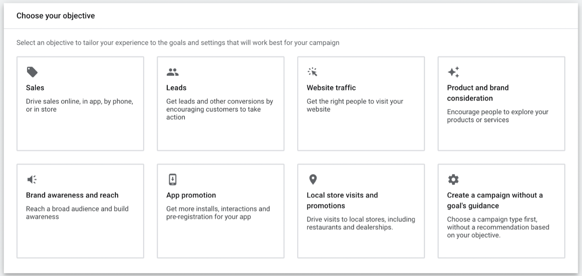The height and width of the screenshot is (276, 582).
Task: Click the App promotion phone download icon
Action: click(x=172, y=180)
